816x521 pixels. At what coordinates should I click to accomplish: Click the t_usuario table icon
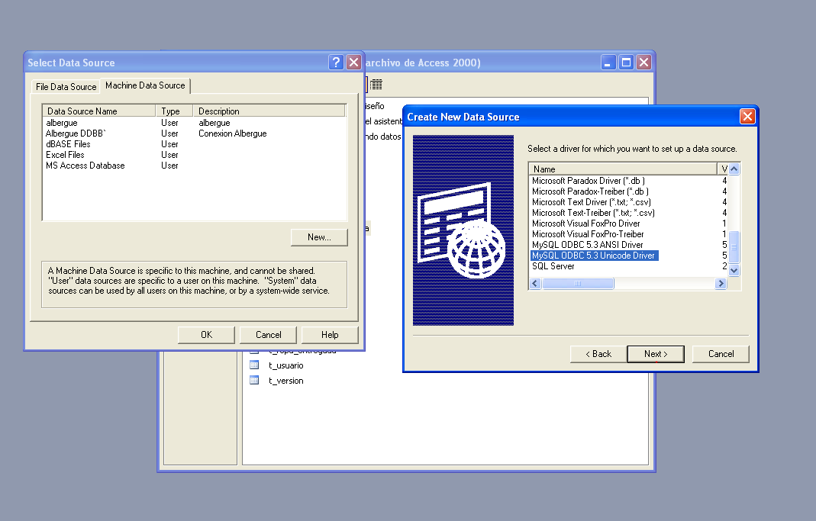(x=255, y=365)
